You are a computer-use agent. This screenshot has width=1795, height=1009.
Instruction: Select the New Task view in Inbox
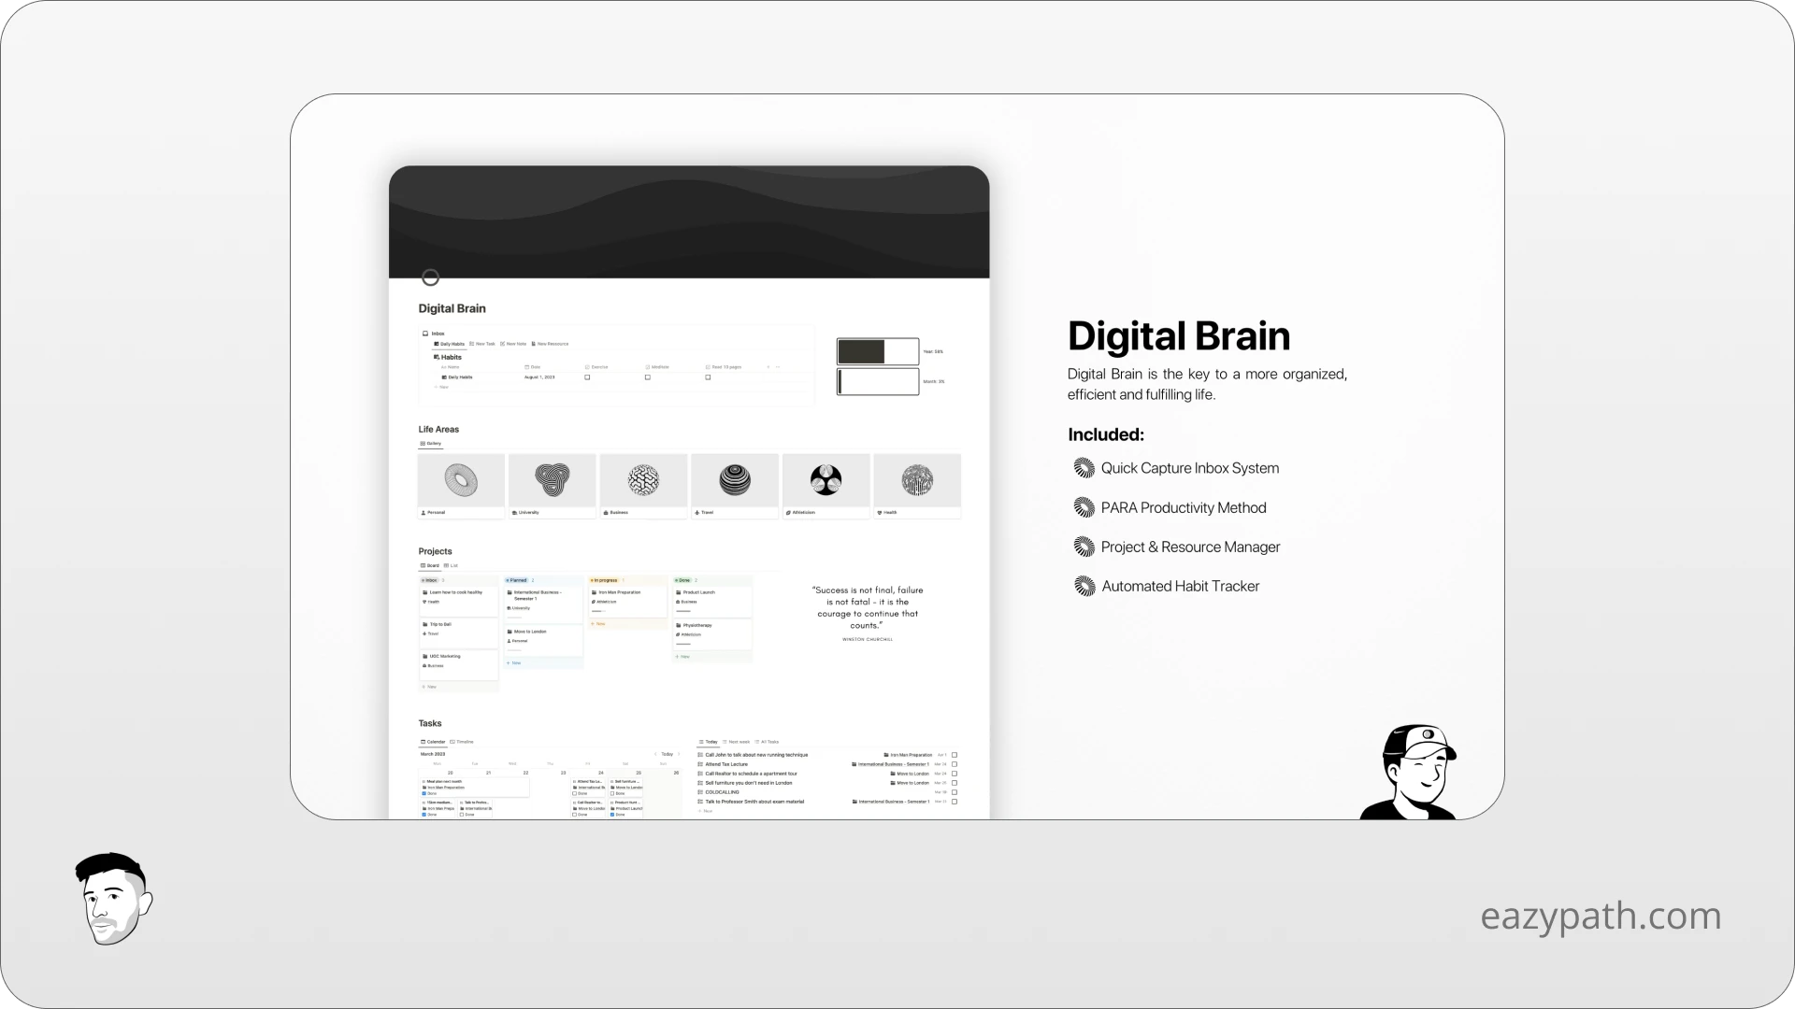tap(485, 344)
